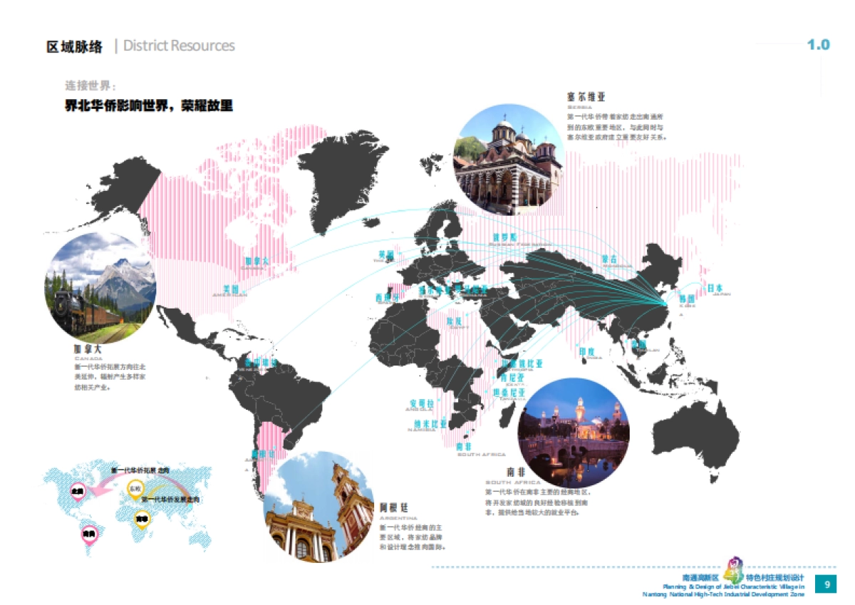Click the 区域脉络 heading text
Screen dimensions: 855x605
(74, 46)
